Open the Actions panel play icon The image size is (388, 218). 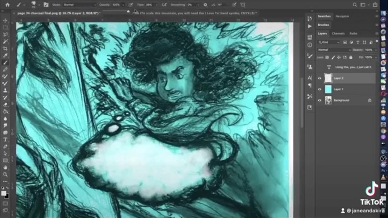309,26
